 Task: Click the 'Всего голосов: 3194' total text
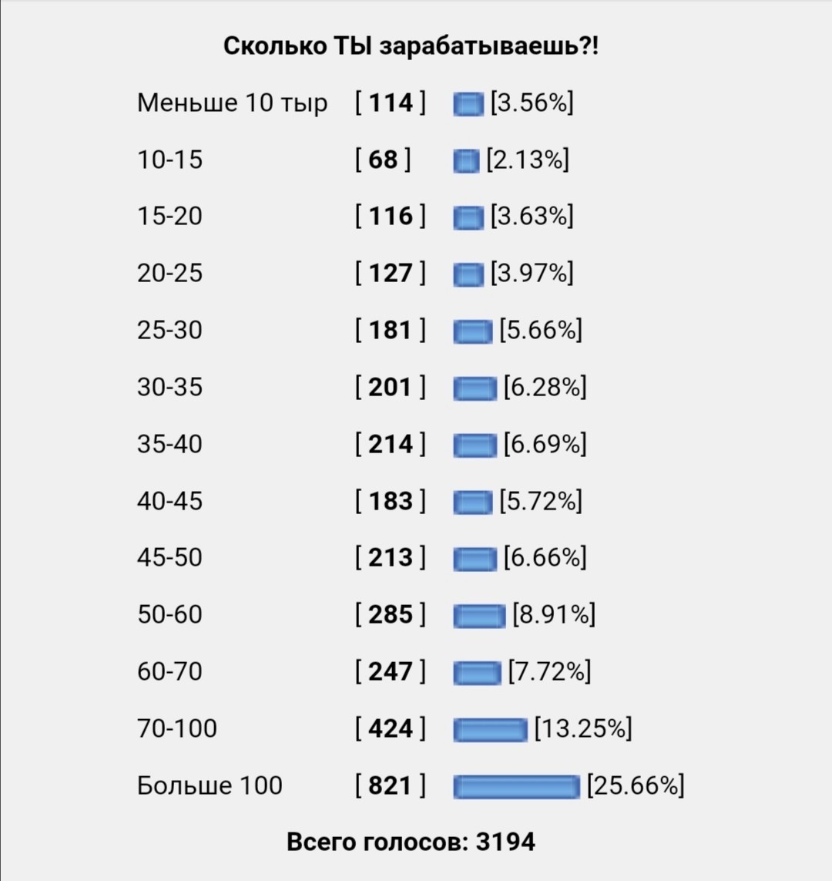coord(411,842)
